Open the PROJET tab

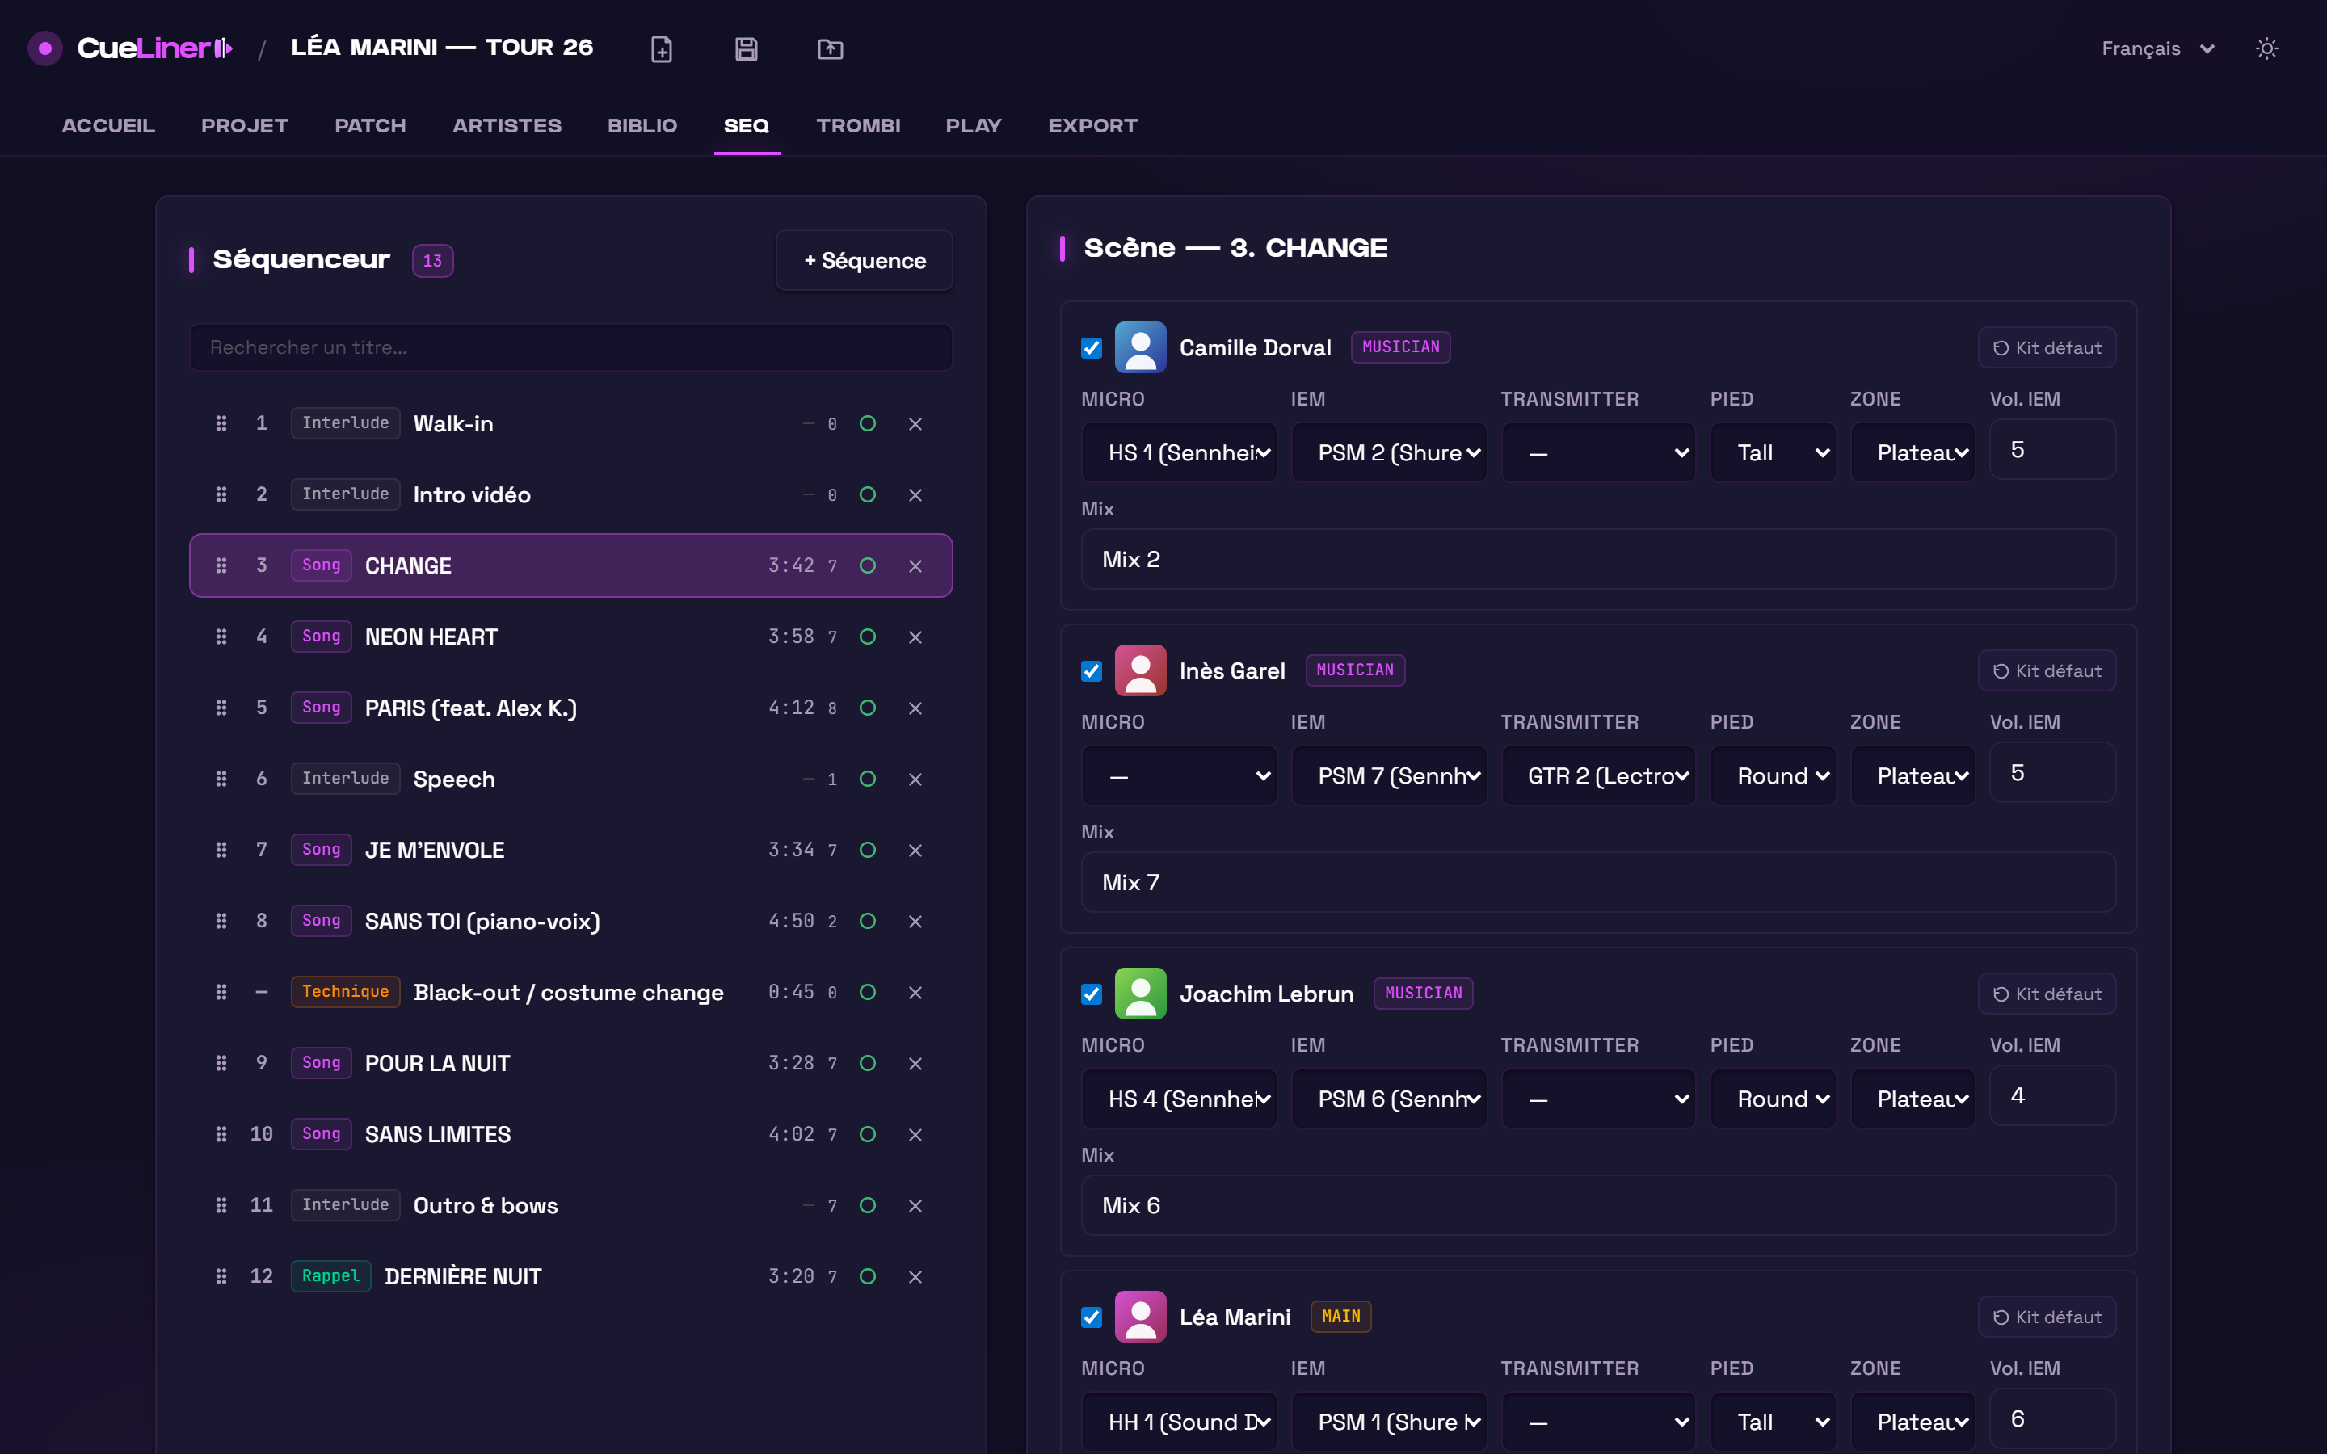244,126
